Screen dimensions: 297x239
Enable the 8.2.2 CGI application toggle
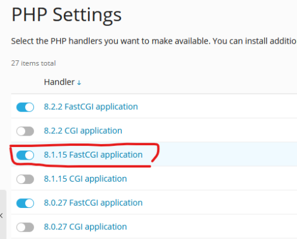point(25,131)
